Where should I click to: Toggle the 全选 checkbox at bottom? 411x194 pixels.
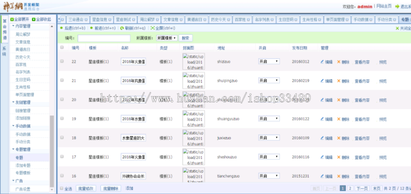point(62,188)
